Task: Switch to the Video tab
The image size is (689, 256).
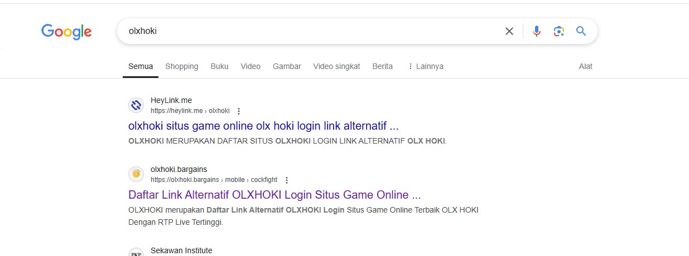Action: 250,66
